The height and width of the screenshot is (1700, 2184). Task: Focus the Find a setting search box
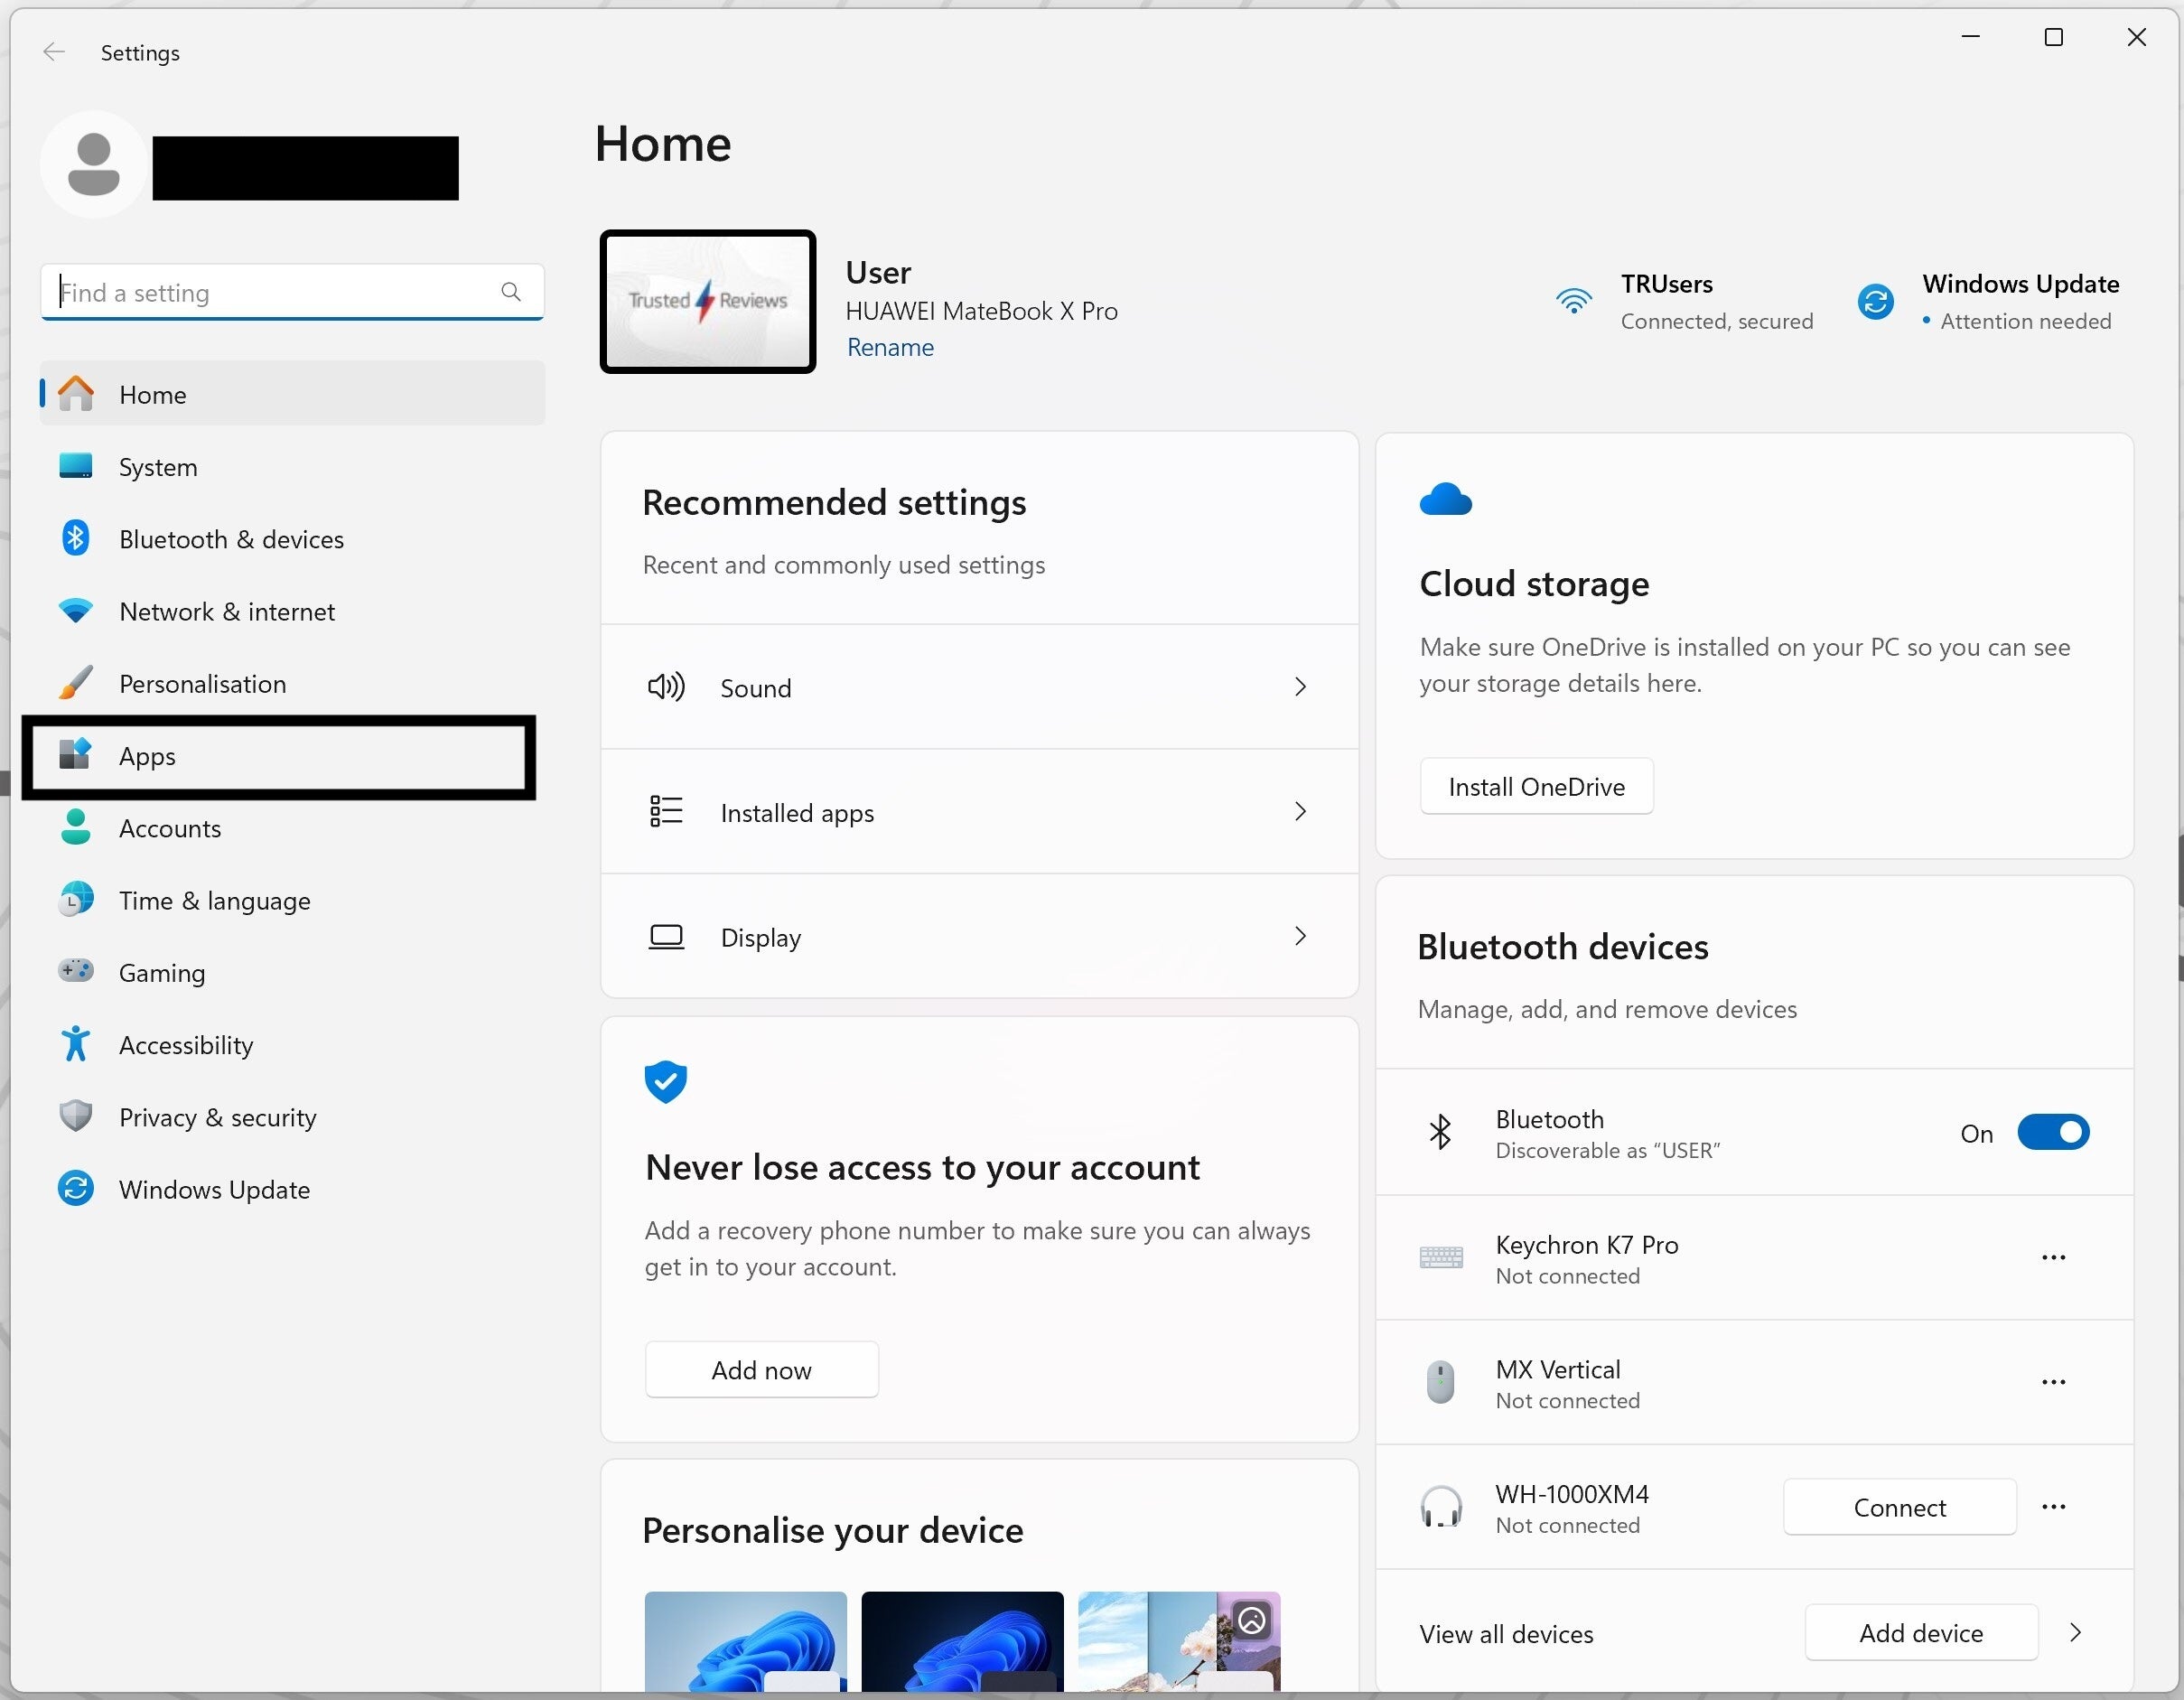(x=293, y=292)
